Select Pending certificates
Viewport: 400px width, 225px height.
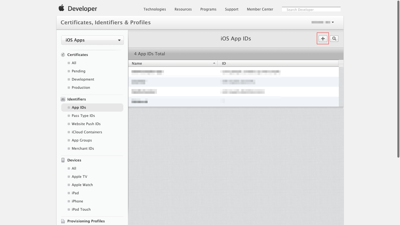coord(78,71)
